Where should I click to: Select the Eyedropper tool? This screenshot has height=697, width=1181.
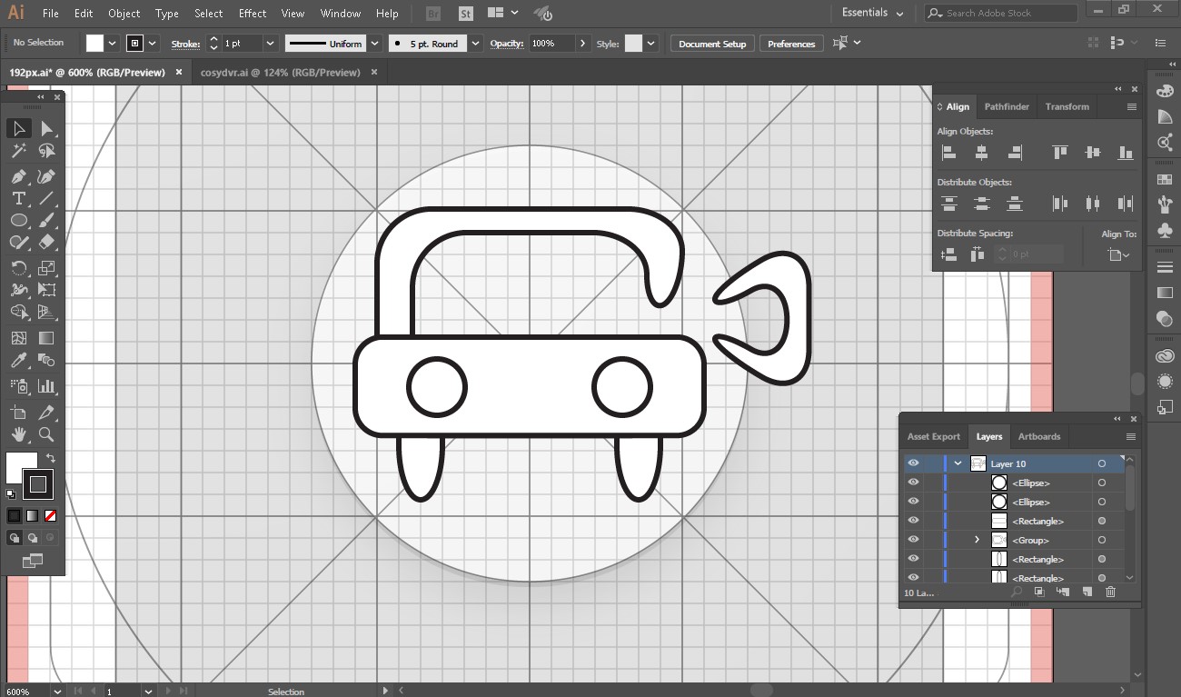(x=19, y=361)
